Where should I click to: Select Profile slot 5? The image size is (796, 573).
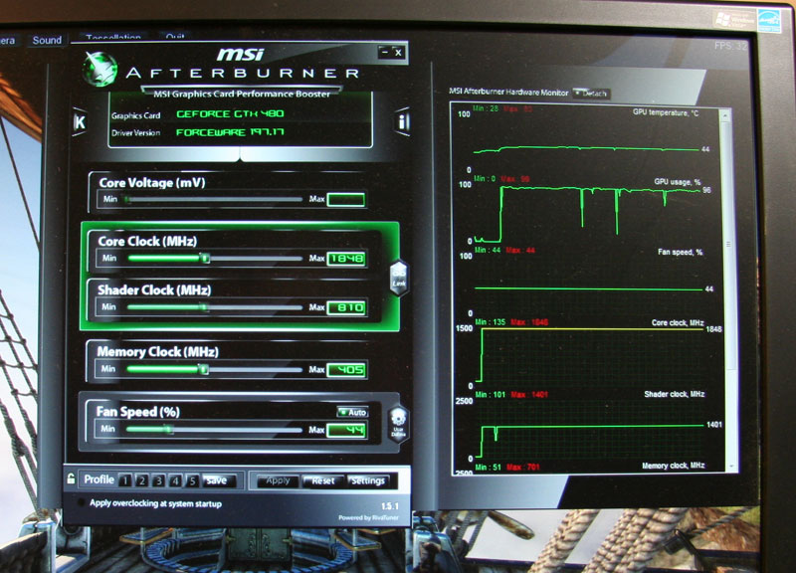coord(192,480)
